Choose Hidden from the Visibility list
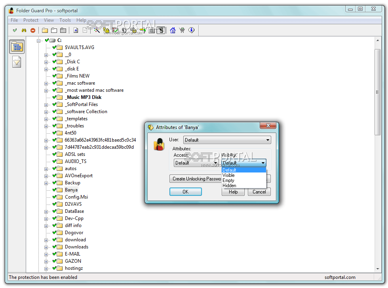 (244, 186)
